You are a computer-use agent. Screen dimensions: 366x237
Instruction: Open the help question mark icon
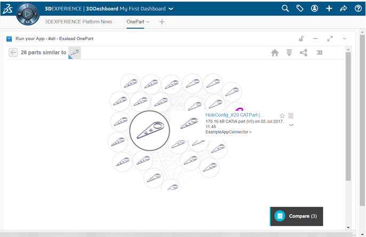[x=358, y=9]
